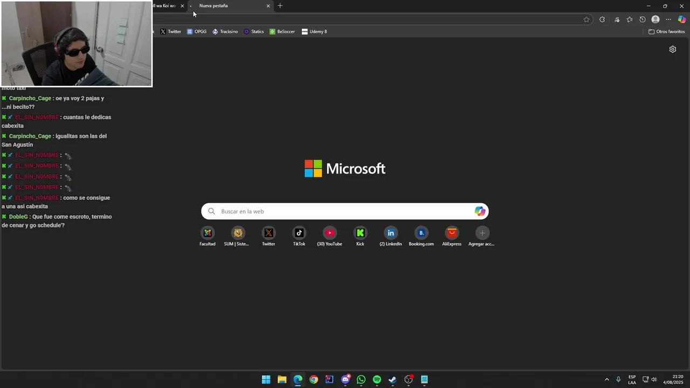Screen dimensions: 690x388
Task: Open WhatsApp from taskbar
Action: click(x=361, y=379)
